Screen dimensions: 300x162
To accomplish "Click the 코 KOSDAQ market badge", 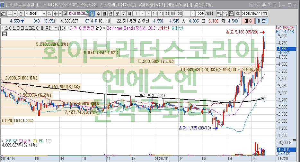I will pos(66,14).
